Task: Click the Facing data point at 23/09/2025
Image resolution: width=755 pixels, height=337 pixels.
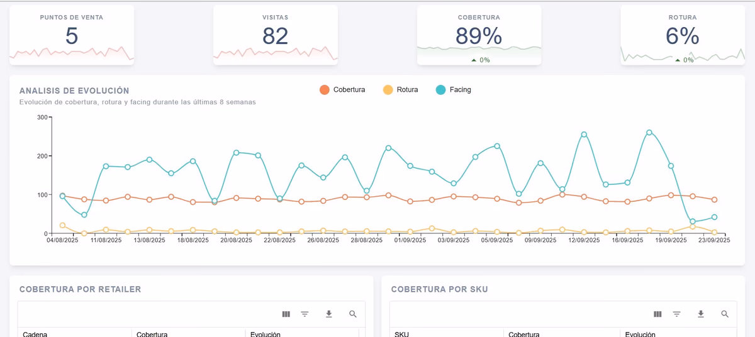Action: click(x=714, y=217)
